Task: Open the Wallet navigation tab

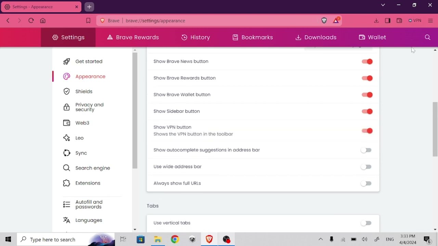Action: (x=372, y=37)
